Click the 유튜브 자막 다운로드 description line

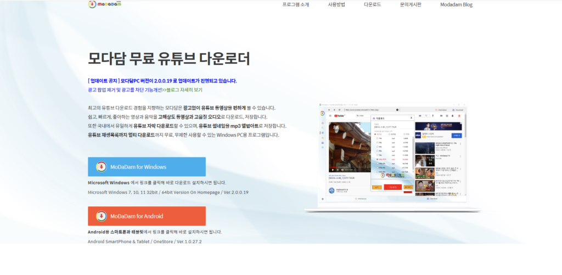point(187,126)
